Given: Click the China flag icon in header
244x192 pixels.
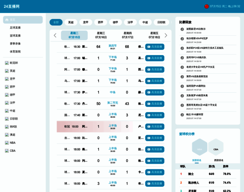Looking at the screenshot, I should 206,6.
